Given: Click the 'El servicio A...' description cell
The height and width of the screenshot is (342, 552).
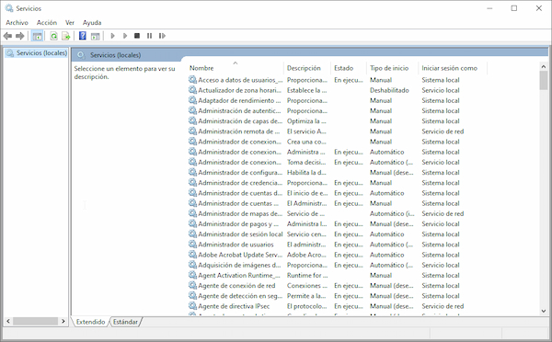Looking at the screenshot, I should click(306, 131).
